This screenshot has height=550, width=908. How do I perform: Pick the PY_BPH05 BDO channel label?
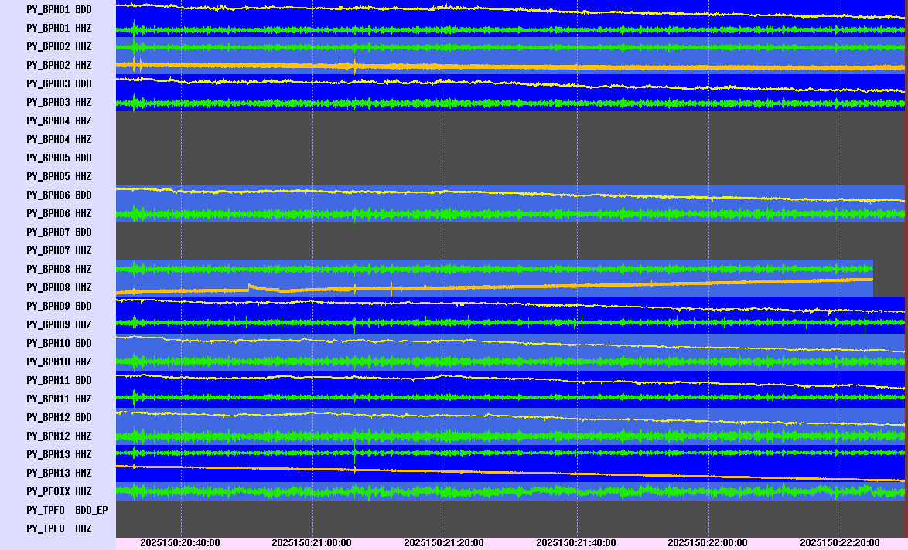59,158
